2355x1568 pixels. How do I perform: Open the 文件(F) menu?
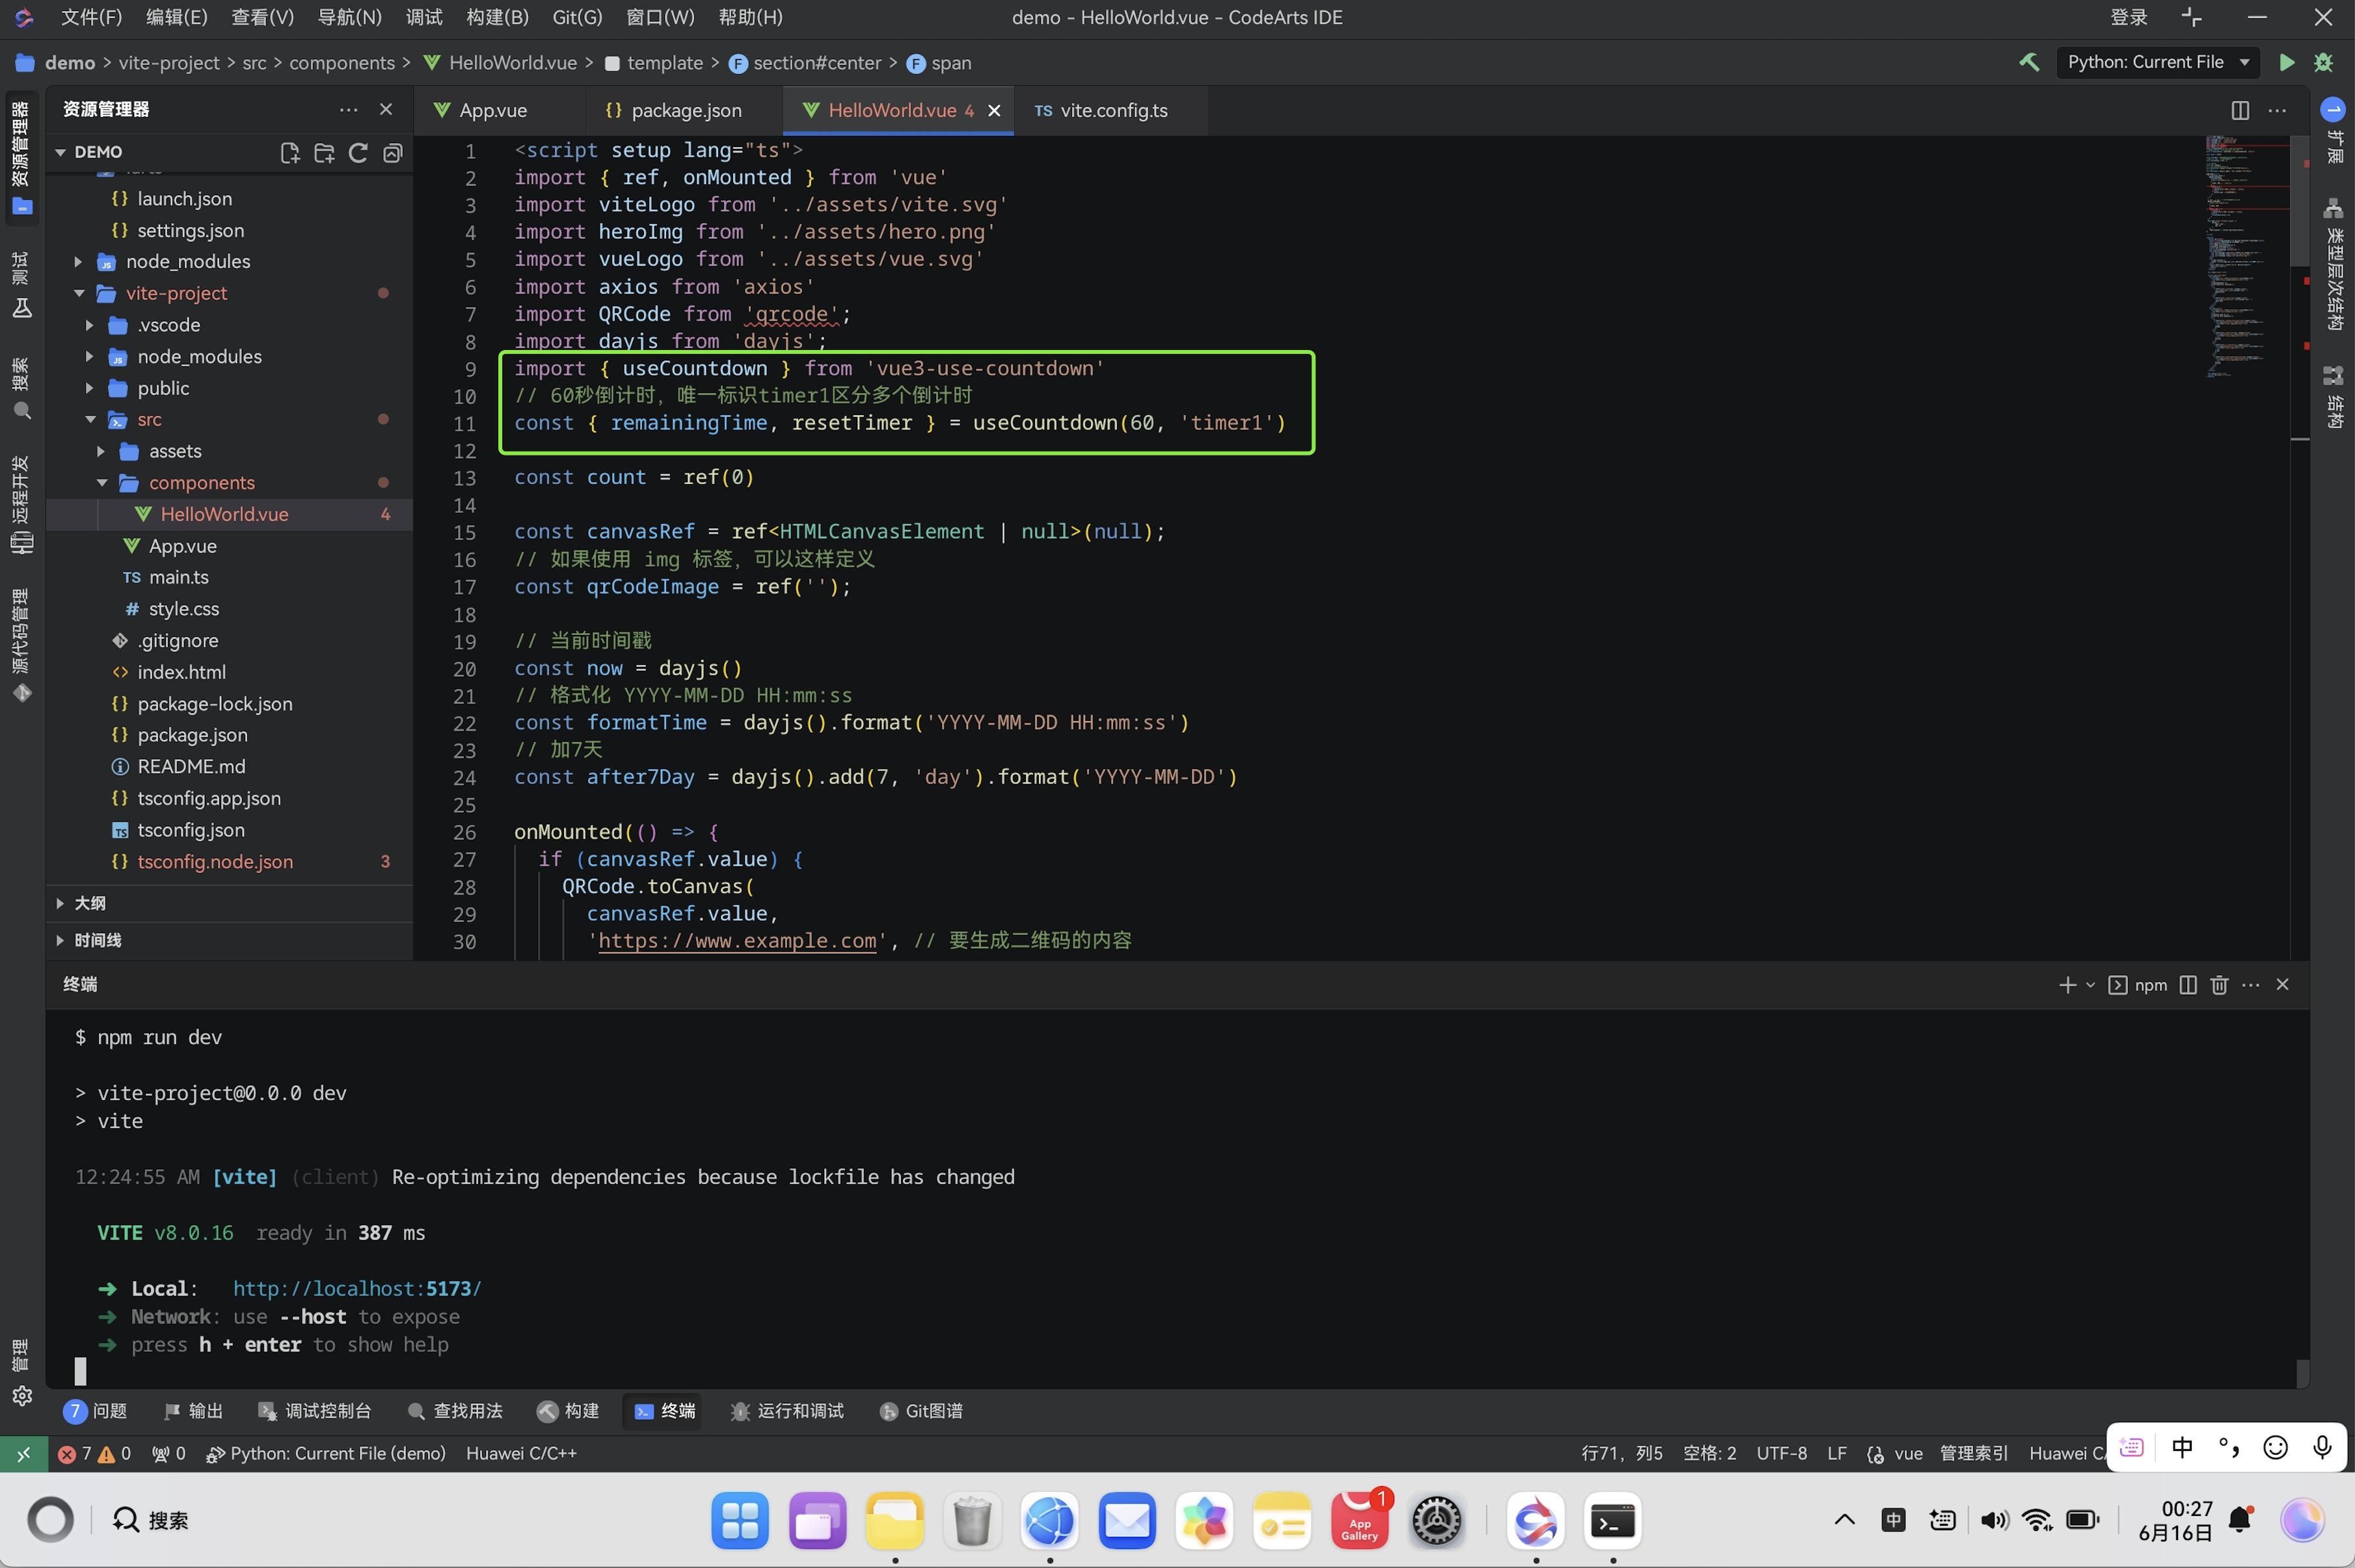coord(91,17)
